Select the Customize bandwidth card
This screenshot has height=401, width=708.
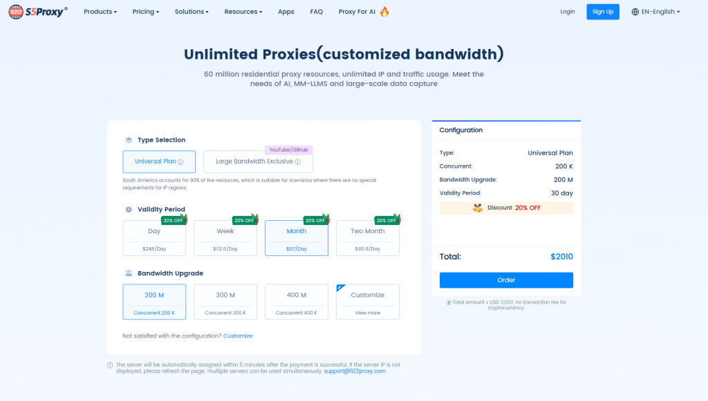tap(367, 302)
